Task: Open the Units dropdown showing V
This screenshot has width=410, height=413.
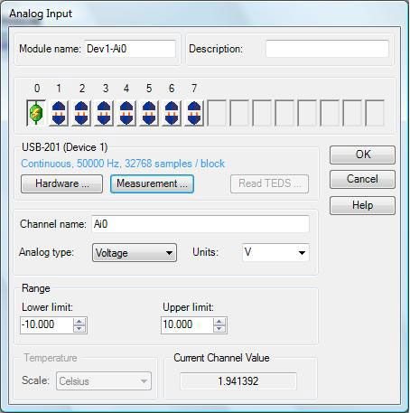Action: point(275,252)
